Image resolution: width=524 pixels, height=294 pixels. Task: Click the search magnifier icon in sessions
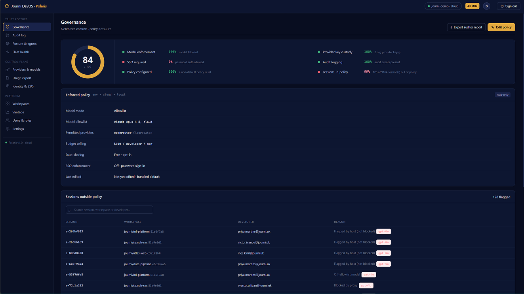coord(70,210)
